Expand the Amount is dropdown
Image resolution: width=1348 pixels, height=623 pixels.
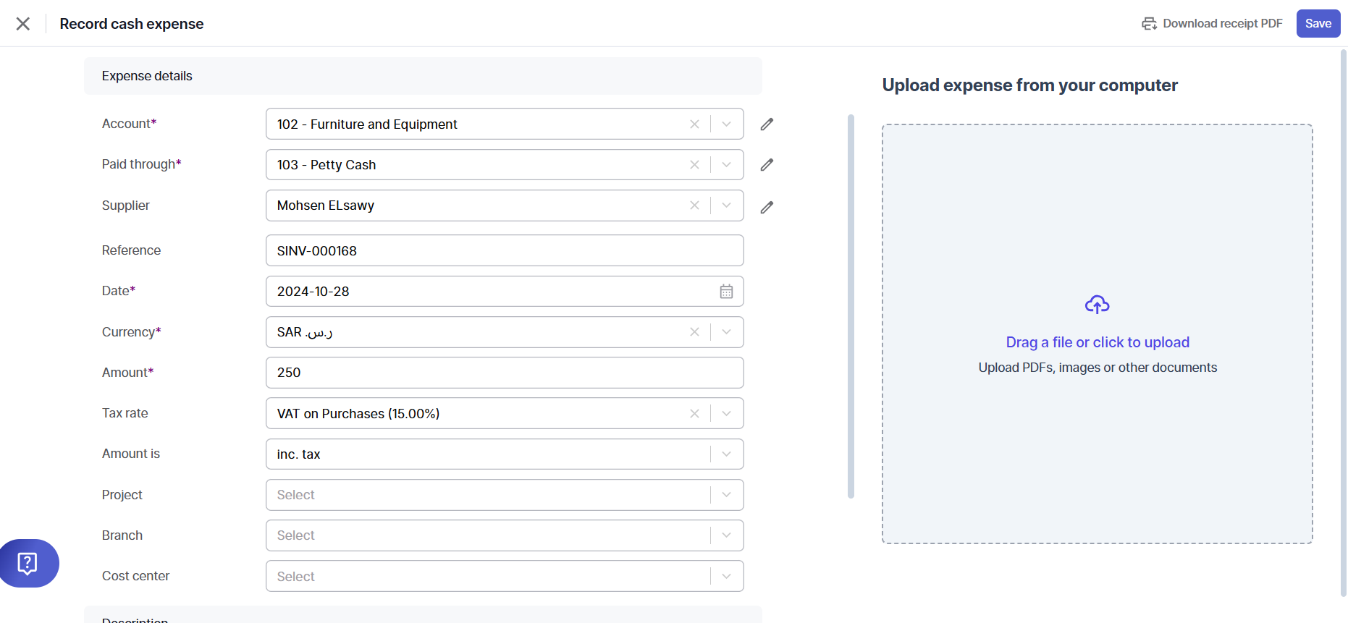726,454
